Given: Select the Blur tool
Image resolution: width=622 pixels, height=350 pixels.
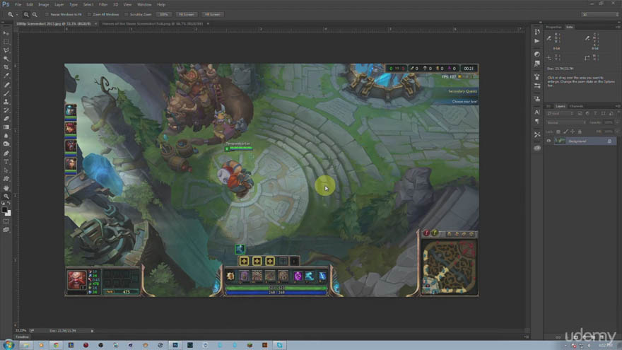Looking at the screenshot, I should (6, 136).
